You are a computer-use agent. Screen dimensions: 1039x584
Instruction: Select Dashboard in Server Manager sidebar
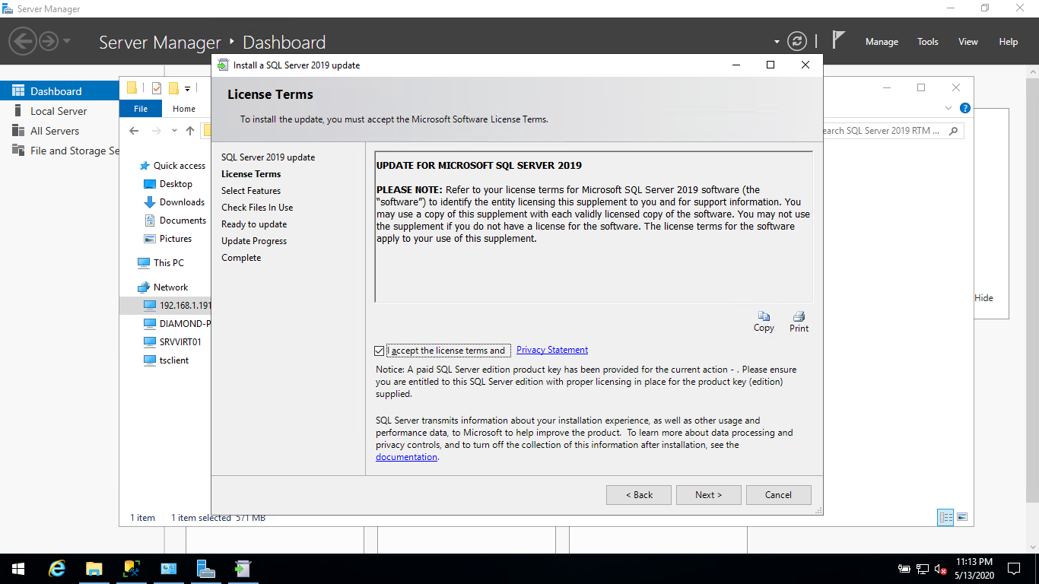tap(59, 91)
